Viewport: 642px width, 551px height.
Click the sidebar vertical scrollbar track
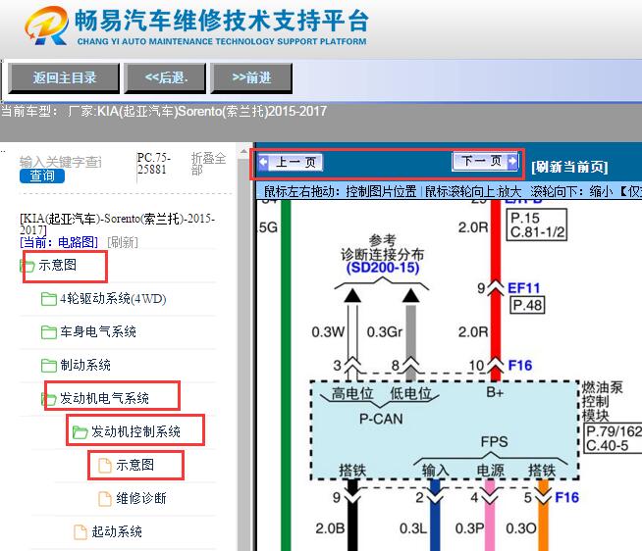(243, 352)
